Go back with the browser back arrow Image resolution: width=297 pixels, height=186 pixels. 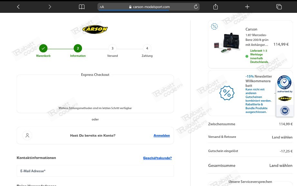(x=18, y=7)
